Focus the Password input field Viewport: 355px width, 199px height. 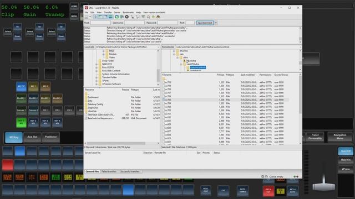tap(168, 23)
